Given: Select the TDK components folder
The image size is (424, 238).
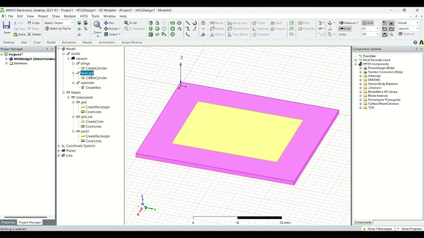Looking at the screenshot, I should point(371,108).
